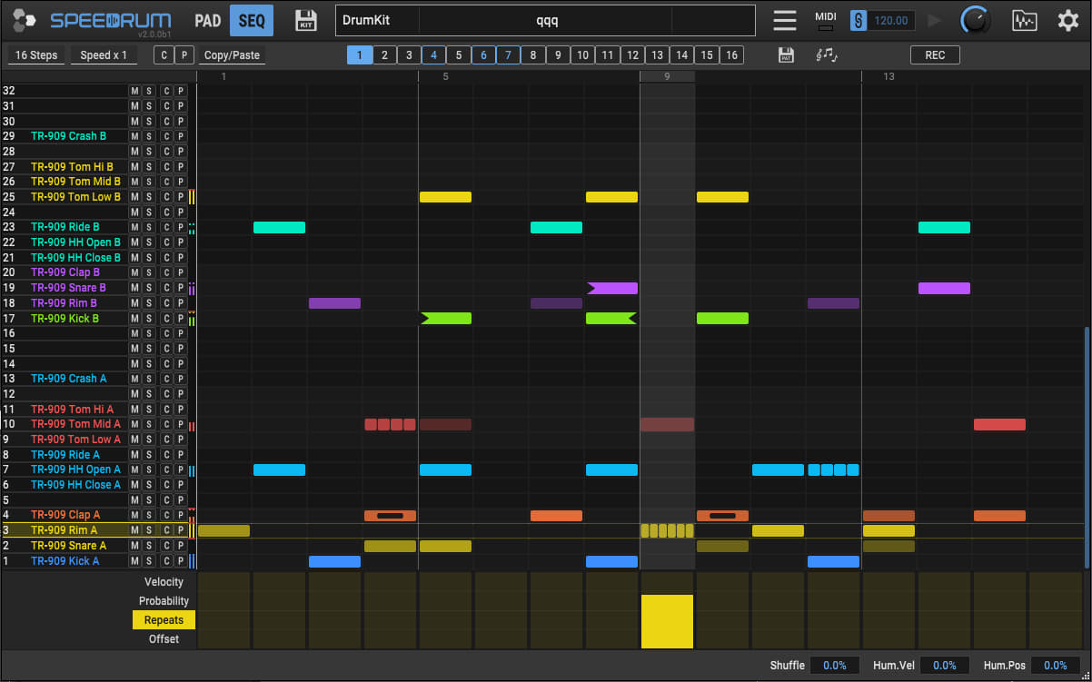1092x682 pixels.
Task: Start playback with the play arrow
Action: coord(934,20)
